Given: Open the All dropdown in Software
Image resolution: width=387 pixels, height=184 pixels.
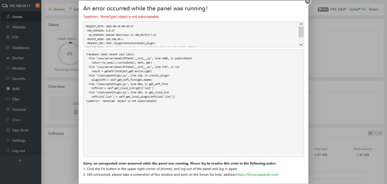Looking at the screenshot, I should (x=375, y=133).
